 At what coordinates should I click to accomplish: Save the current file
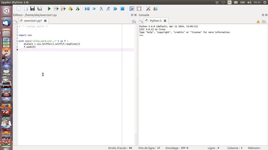coord(33,9)
